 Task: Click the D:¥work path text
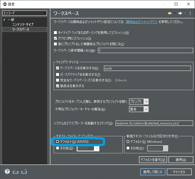coord(121,80)
